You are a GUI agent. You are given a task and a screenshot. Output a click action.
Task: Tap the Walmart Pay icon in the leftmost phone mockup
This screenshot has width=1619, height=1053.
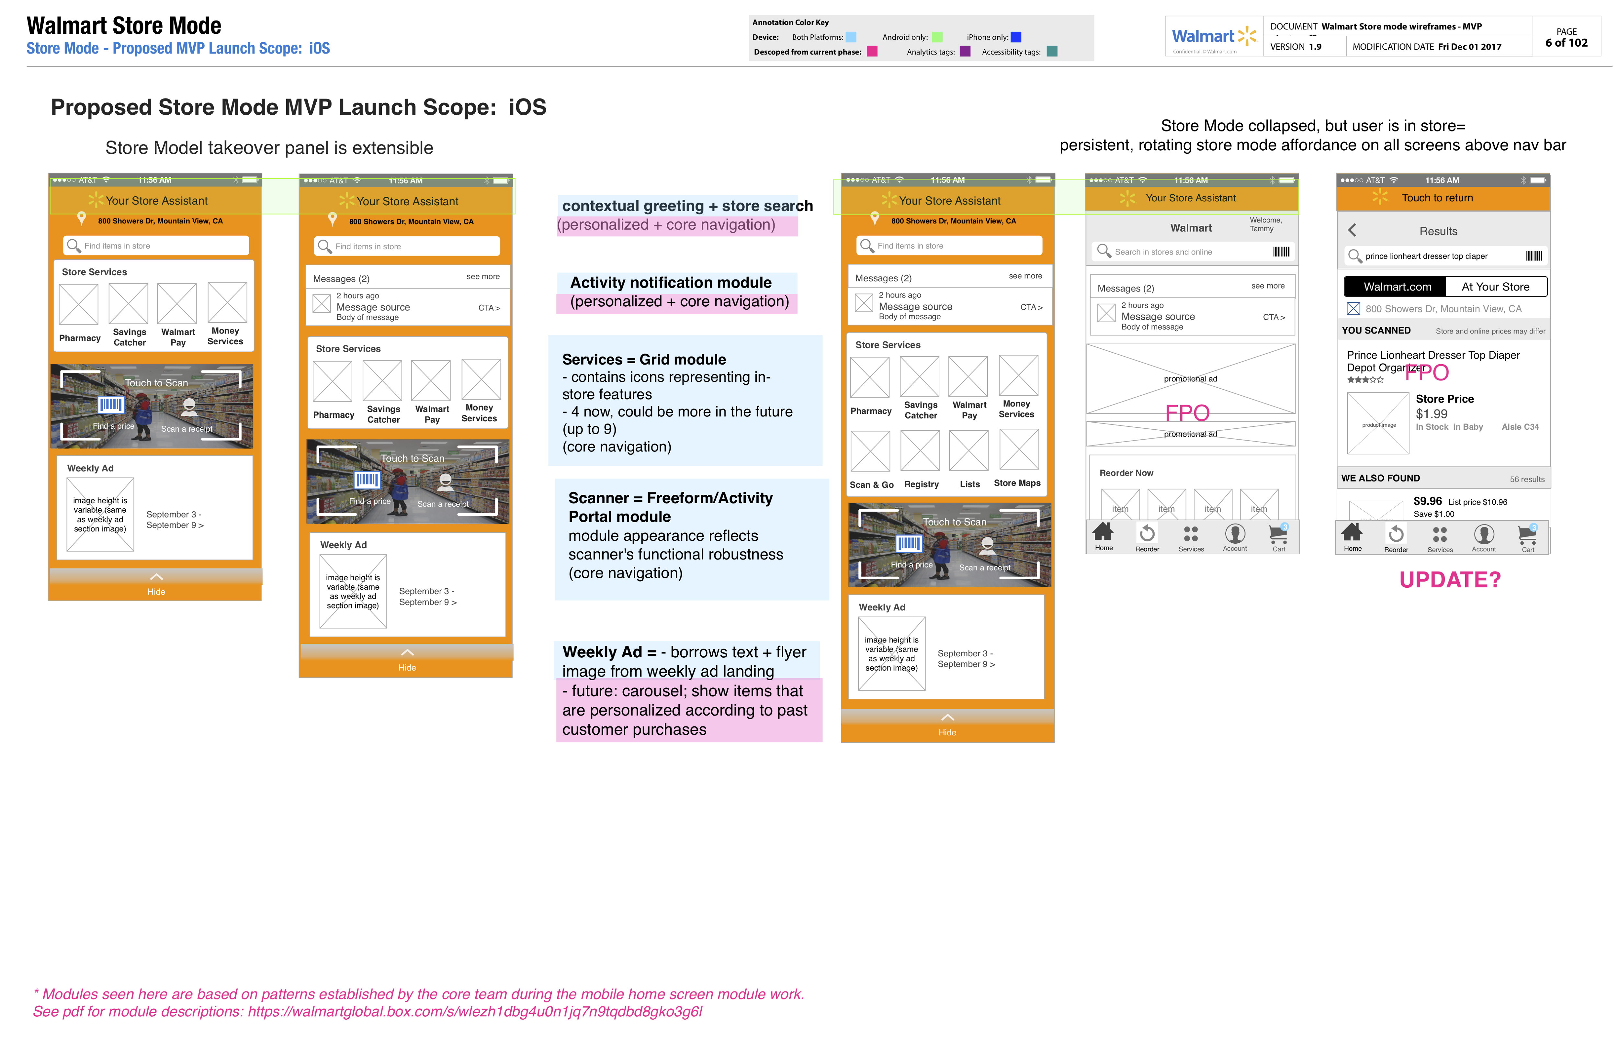click(177, 304)
